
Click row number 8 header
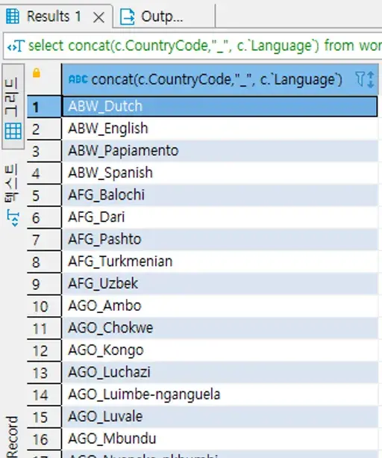[44, 262]
